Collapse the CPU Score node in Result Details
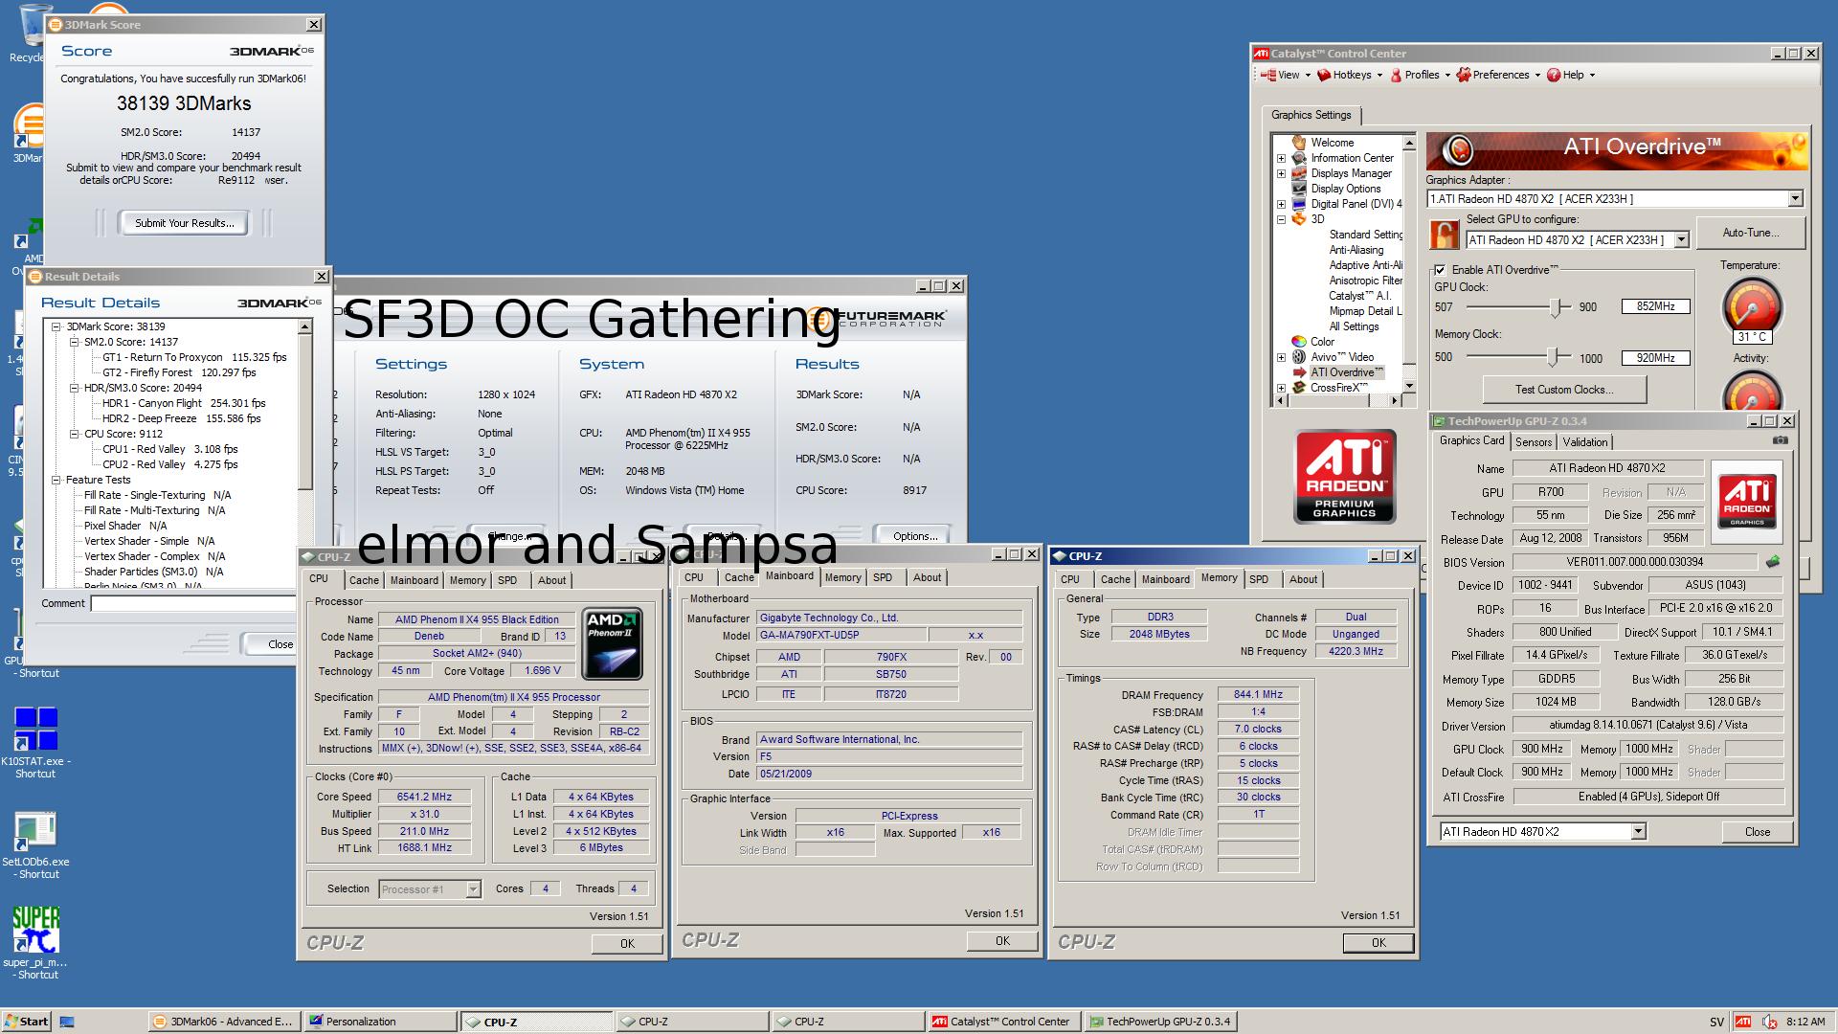 point(74,434)
